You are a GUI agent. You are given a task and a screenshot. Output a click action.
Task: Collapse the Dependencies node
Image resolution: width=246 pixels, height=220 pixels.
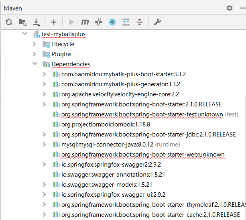pyautogui.click(x=35, y=63)
